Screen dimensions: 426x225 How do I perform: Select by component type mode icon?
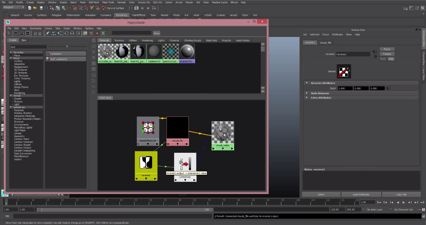(63, 8)
